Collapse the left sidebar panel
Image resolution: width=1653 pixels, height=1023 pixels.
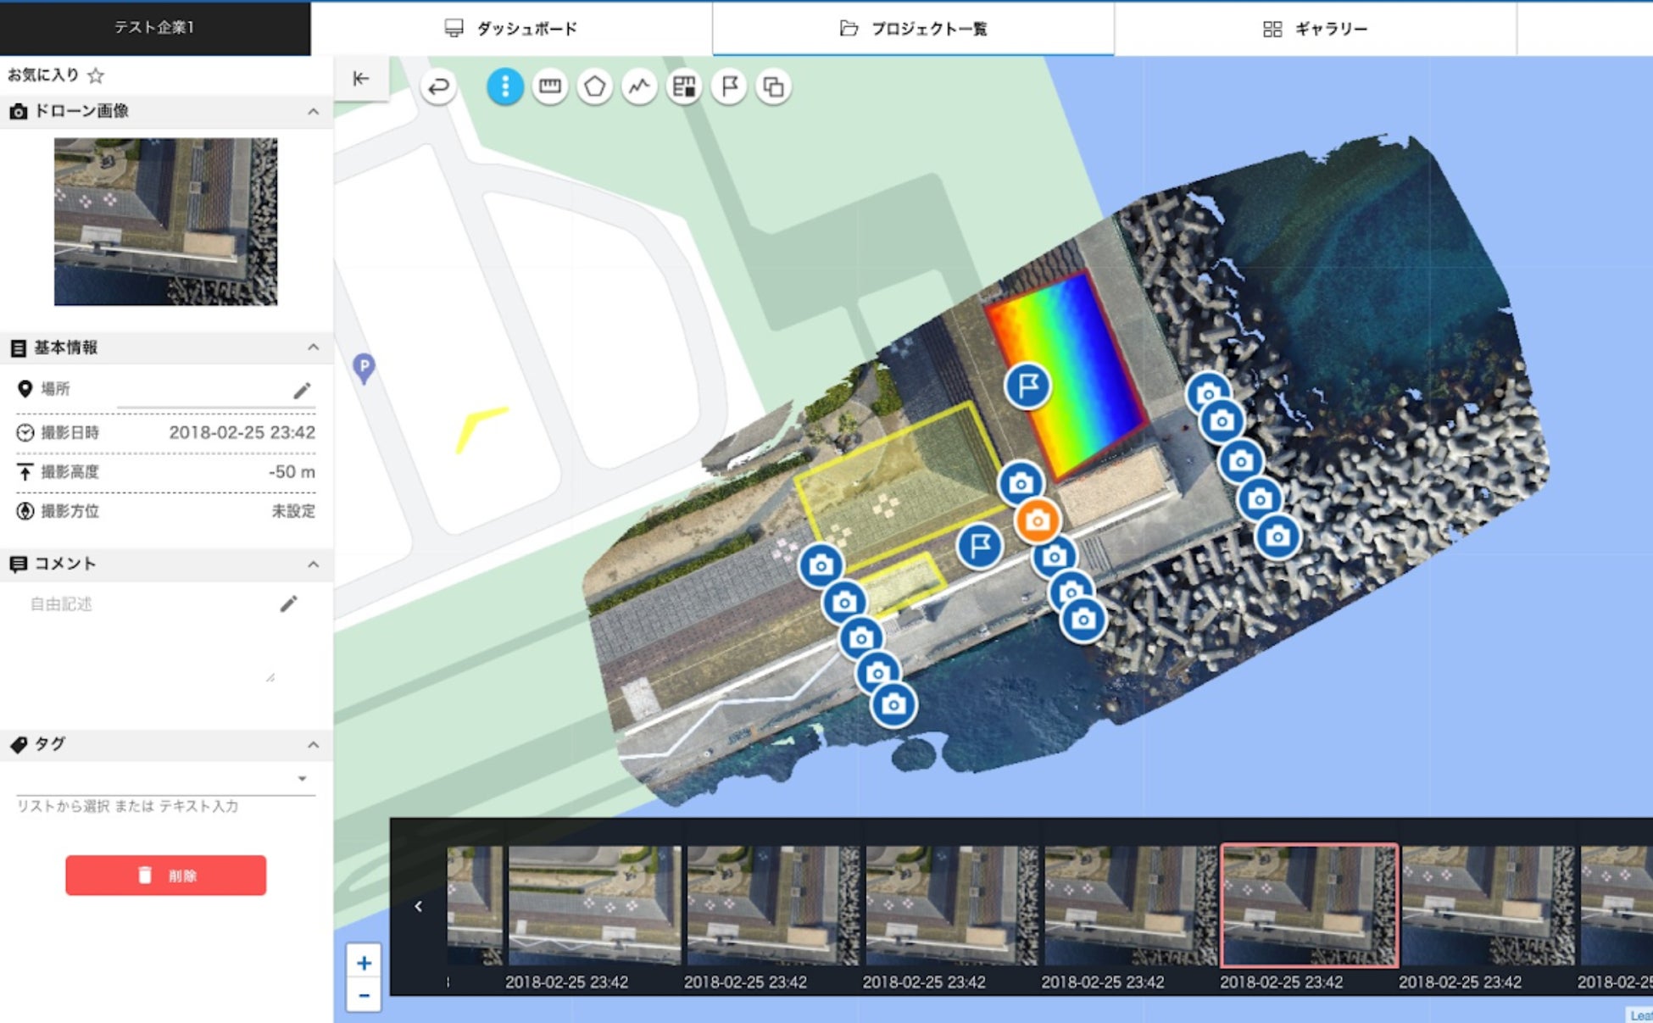[361, 79]
